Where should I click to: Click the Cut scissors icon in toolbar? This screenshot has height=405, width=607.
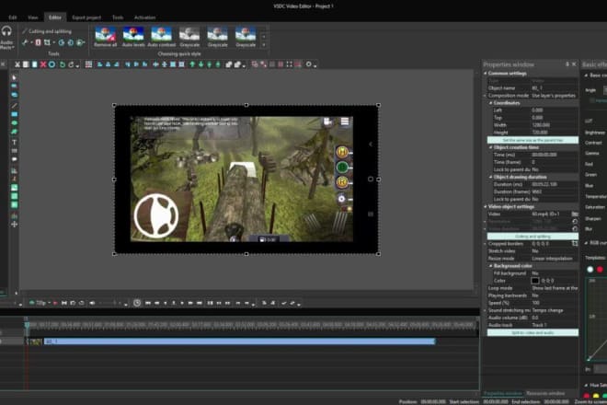(17, 64)
